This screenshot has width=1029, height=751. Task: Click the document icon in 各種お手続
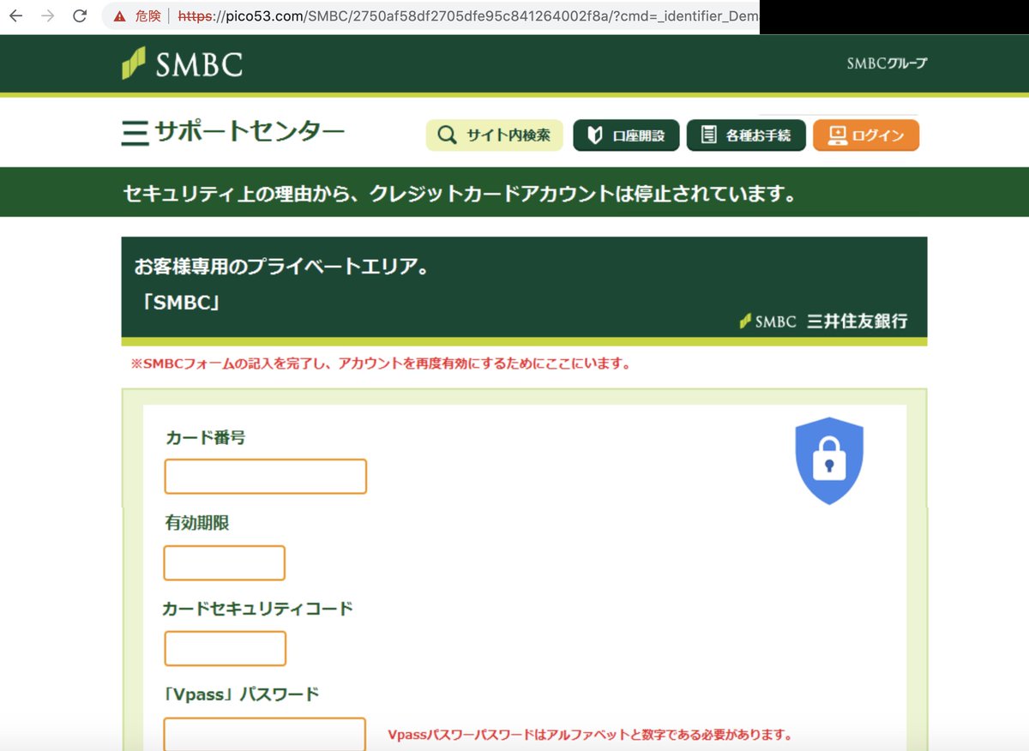(x=708, y=135)
